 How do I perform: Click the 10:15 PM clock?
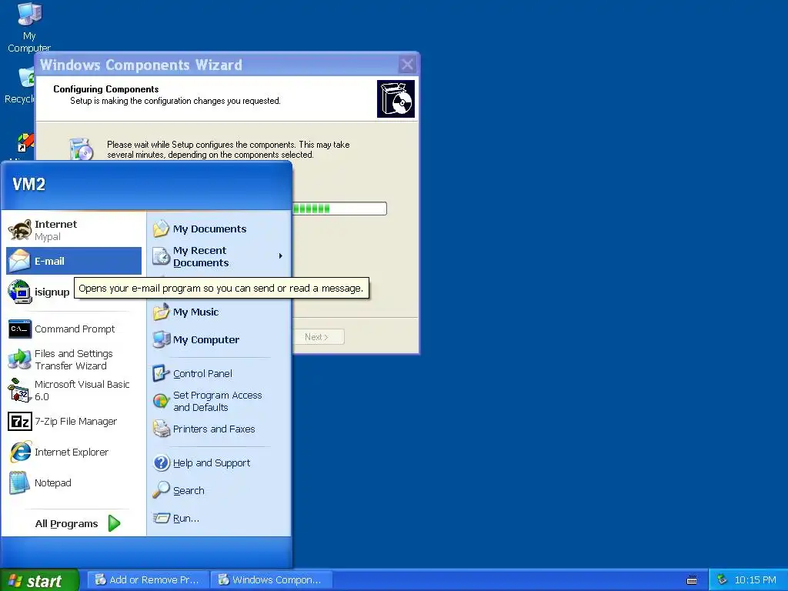pyautogui.click(x=755, y=580)
